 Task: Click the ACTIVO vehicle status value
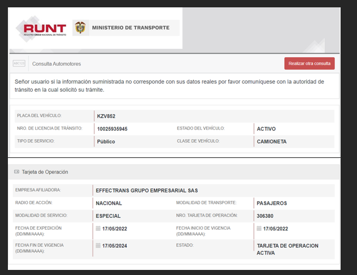pyautogui.click(x=266, y=129)
